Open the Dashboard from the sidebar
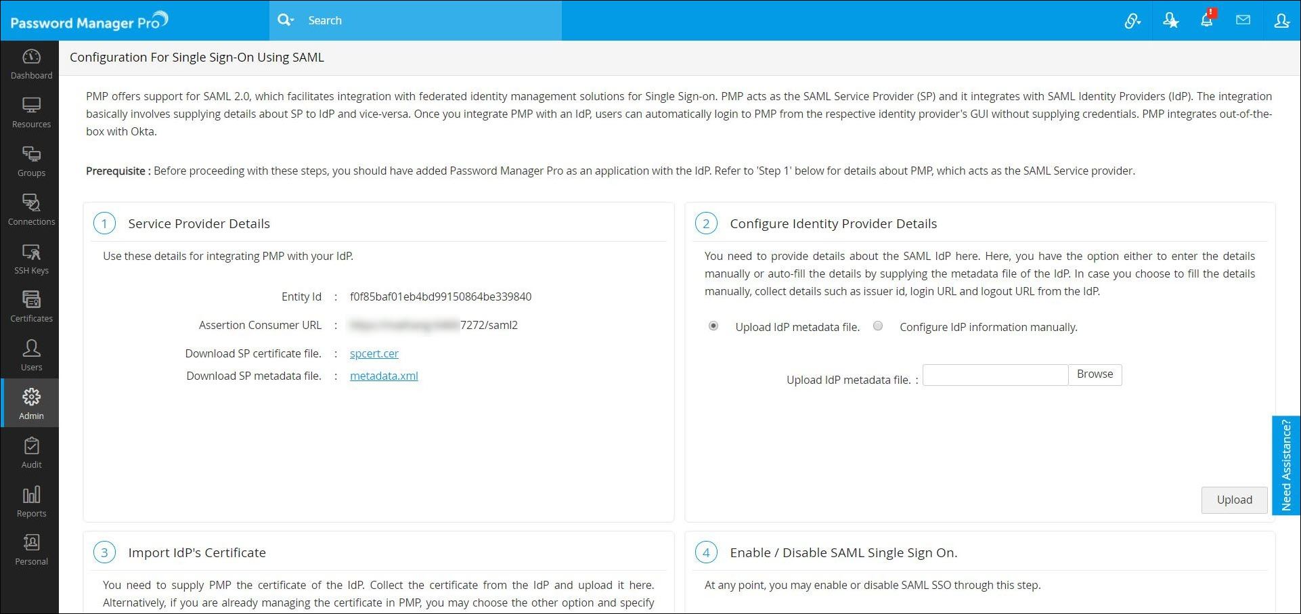 tap(31, 65)
